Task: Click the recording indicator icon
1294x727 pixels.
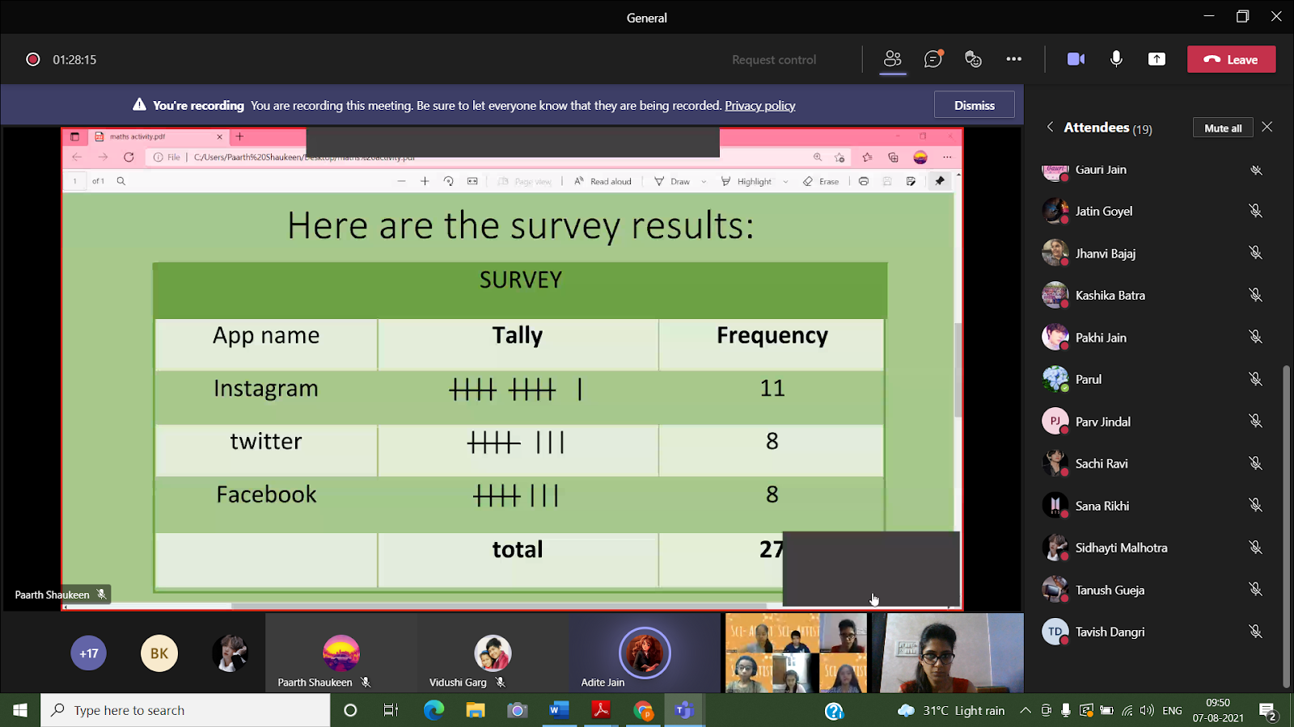Action: tap(33, 59)
